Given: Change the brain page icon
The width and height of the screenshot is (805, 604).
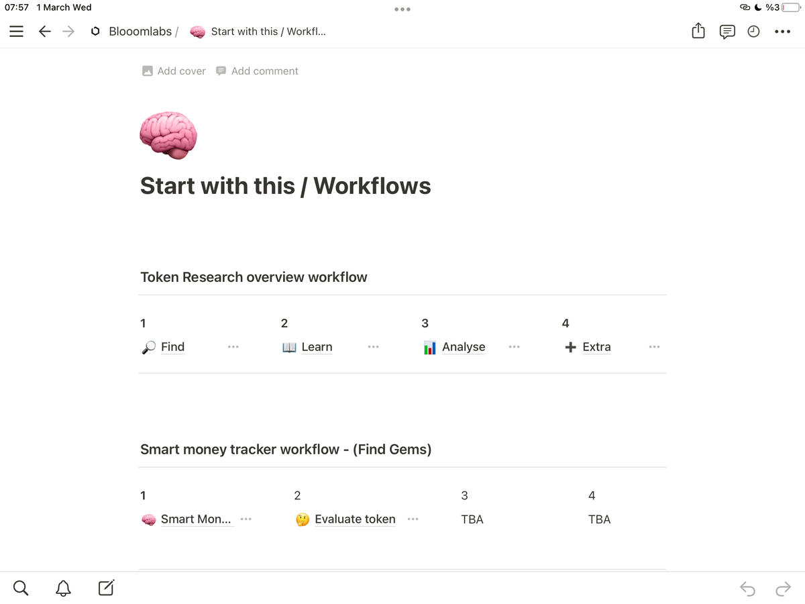Looking at the screenshot, I should pyautogui.click(x=168, y=135).
